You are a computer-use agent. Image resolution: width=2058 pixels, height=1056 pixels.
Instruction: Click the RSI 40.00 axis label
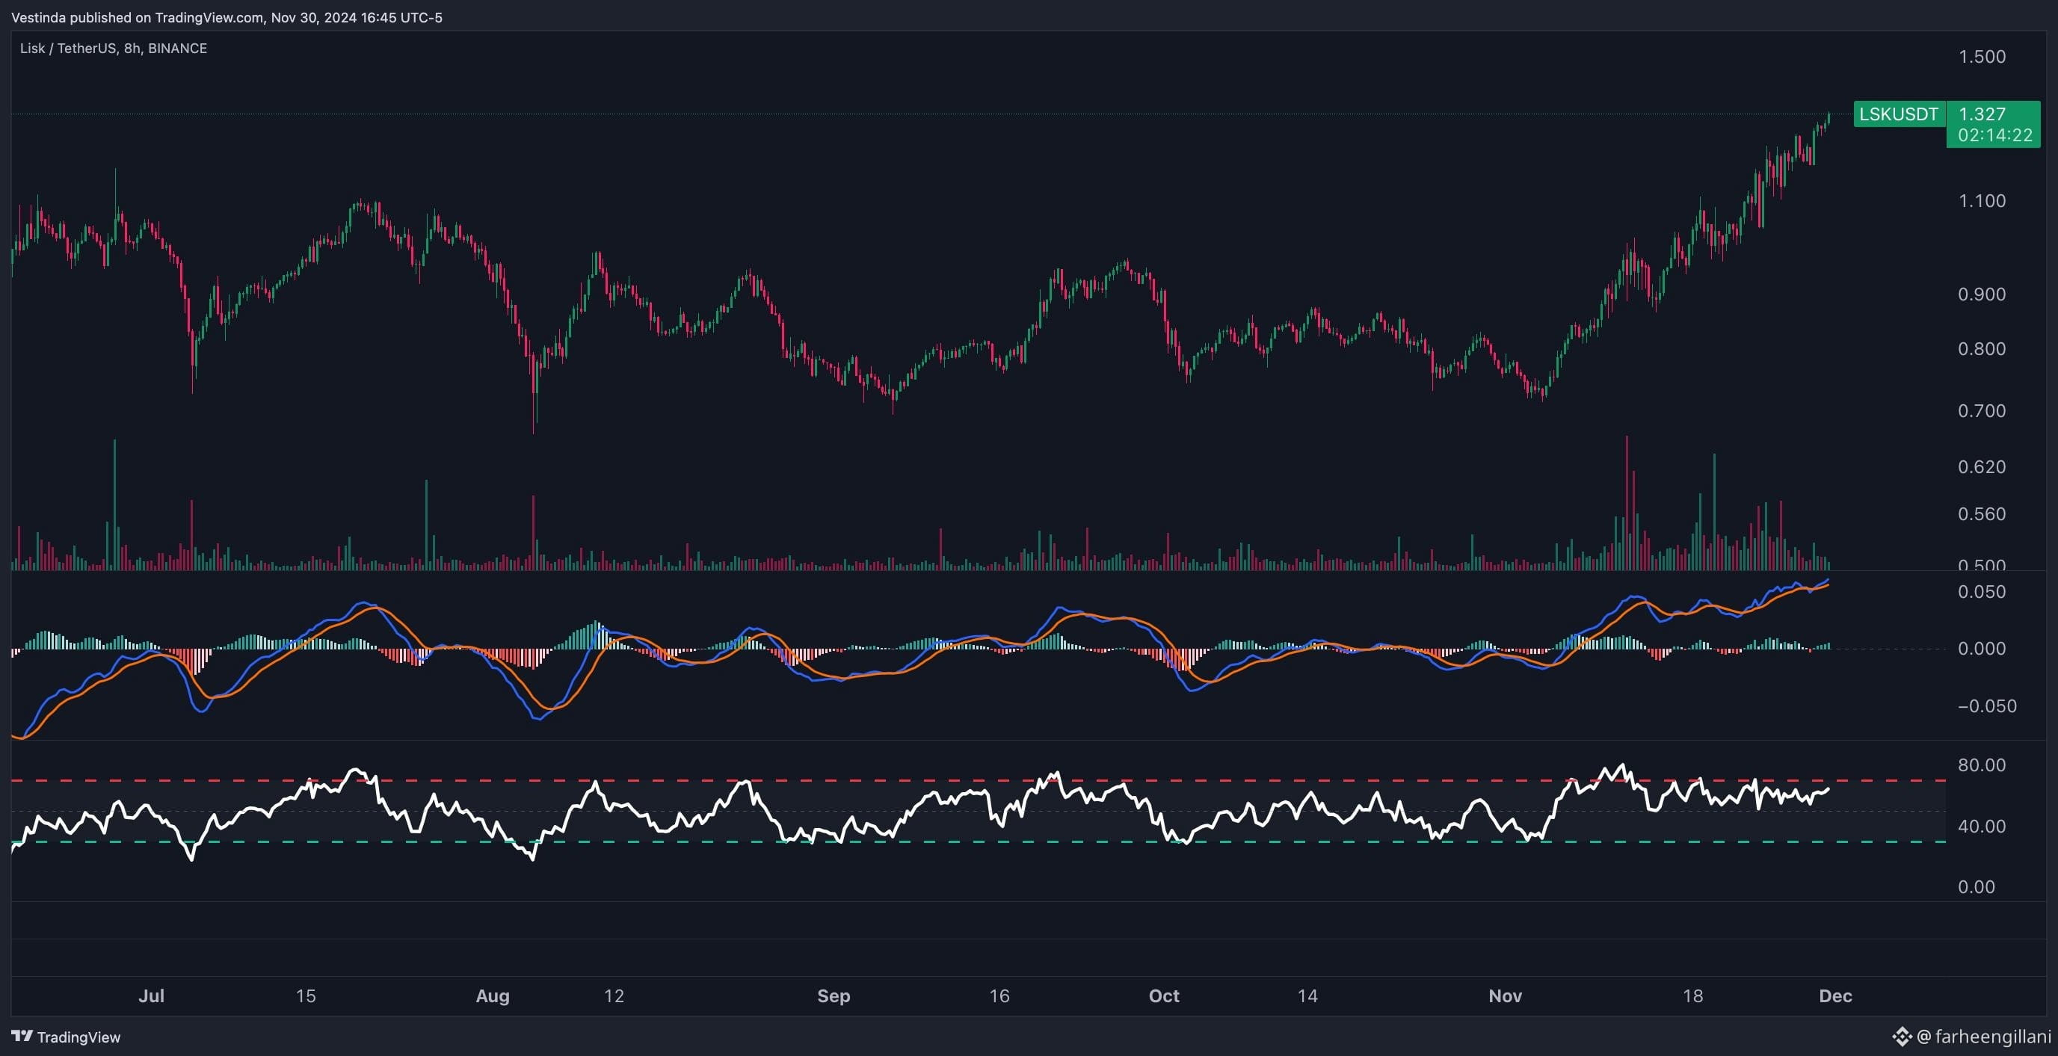pyautogui.click(x=1981, y=826)
